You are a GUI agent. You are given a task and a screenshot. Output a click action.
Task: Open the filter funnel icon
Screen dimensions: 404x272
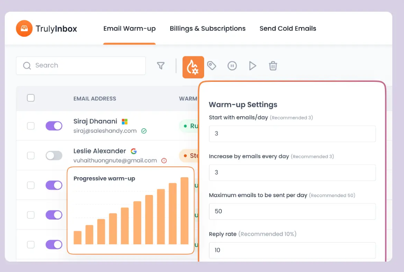161,66
